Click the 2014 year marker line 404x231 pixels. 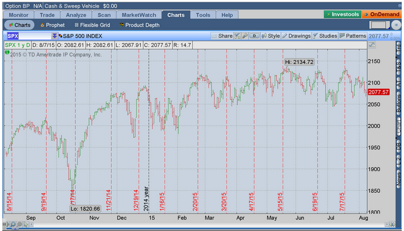click(146, 199)
